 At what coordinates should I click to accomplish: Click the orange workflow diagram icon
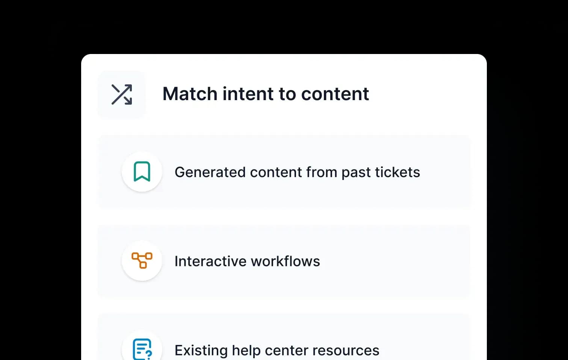[x=142, y=260]
